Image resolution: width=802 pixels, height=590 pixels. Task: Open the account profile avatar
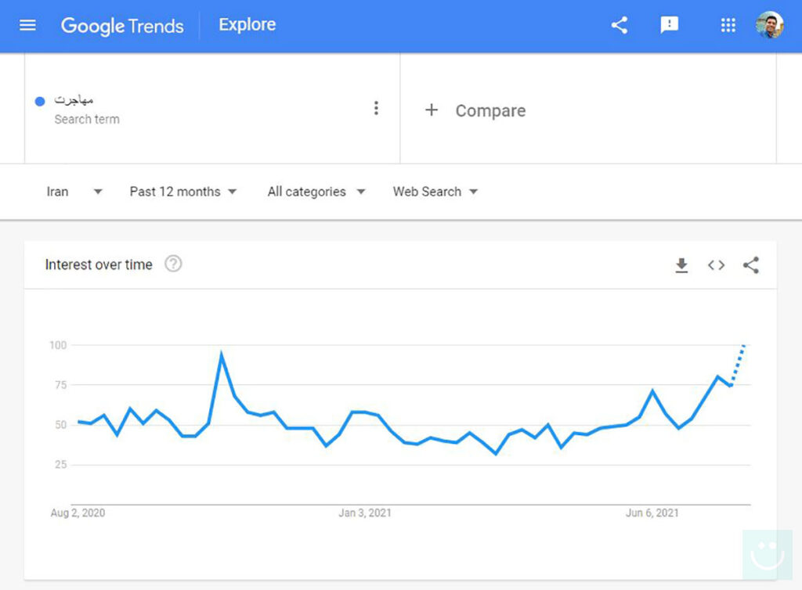tap(770, 25)
